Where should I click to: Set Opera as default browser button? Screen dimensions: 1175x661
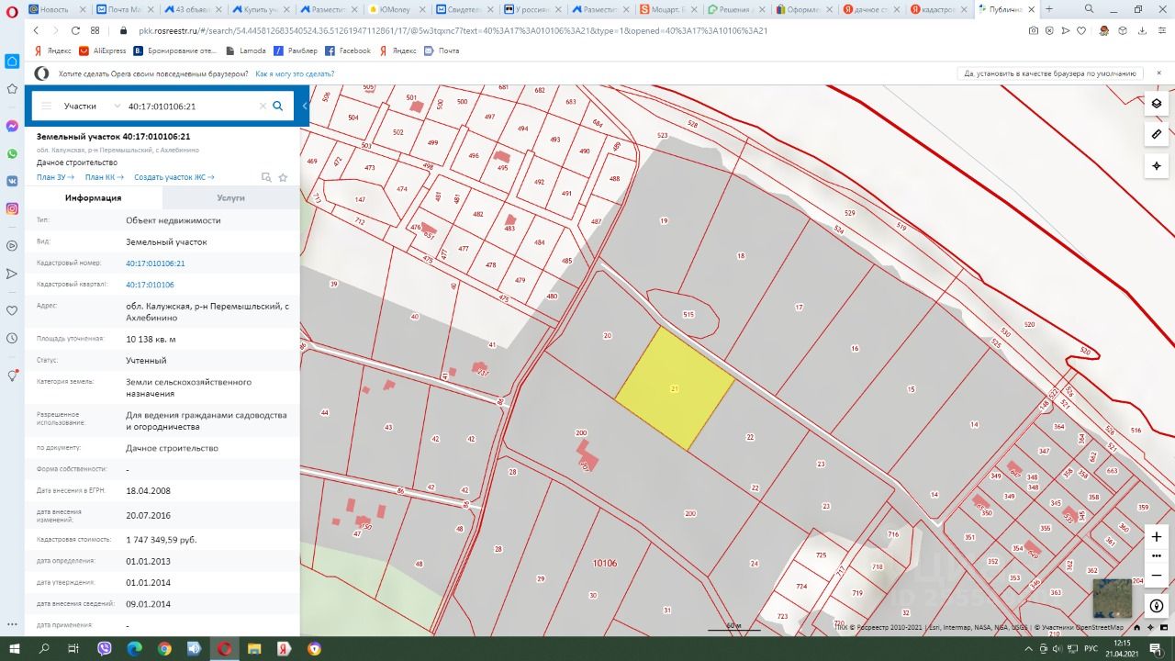click(1050, 73)
